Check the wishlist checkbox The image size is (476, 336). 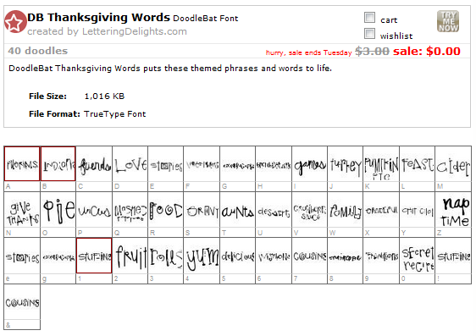click(x=369, y=33)
